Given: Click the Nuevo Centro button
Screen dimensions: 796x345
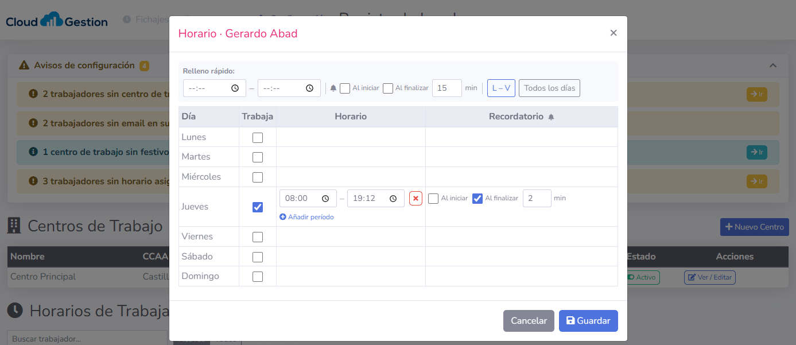Looking at the screenshot, I should [755, 227].
